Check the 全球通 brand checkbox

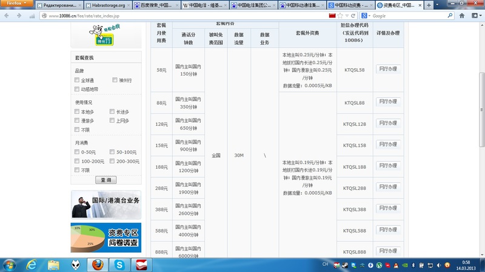pos(77,80)
